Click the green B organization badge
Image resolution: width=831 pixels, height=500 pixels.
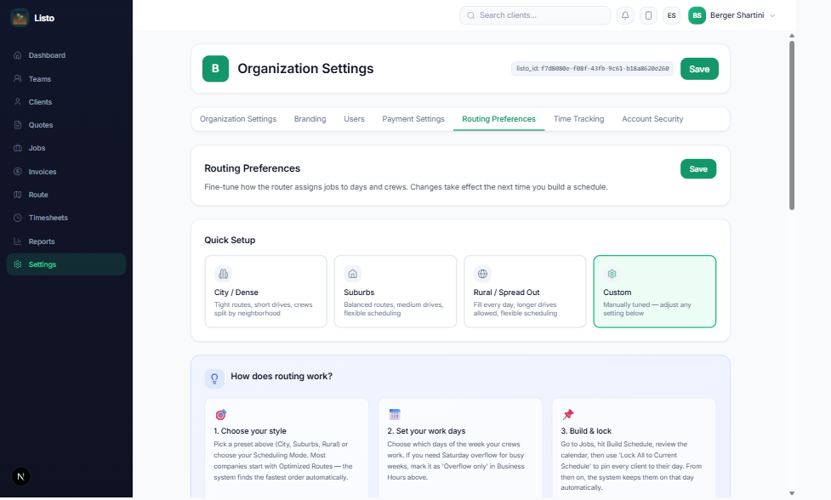click(x=215, y=68)
